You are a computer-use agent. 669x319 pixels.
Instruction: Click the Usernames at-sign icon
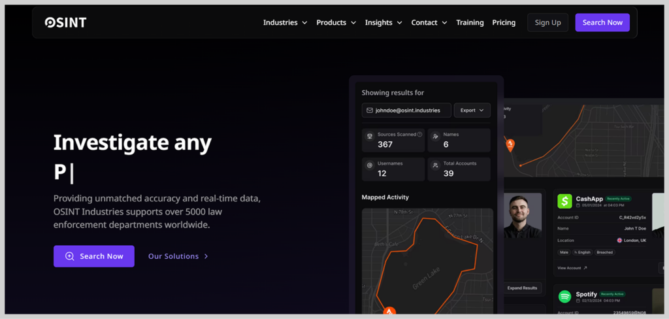coord(370,166)
